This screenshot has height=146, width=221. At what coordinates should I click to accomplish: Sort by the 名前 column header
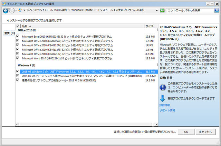[x=83, y=26]
